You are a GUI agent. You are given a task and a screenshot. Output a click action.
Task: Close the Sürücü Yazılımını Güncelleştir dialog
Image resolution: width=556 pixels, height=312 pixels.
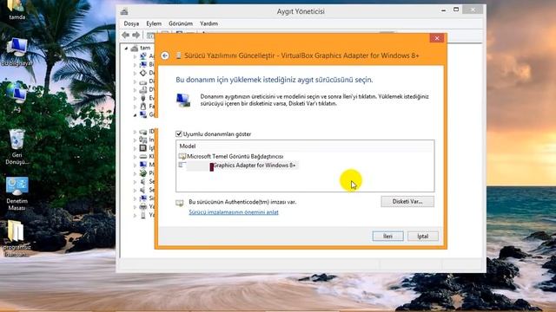tap(437, 38)
